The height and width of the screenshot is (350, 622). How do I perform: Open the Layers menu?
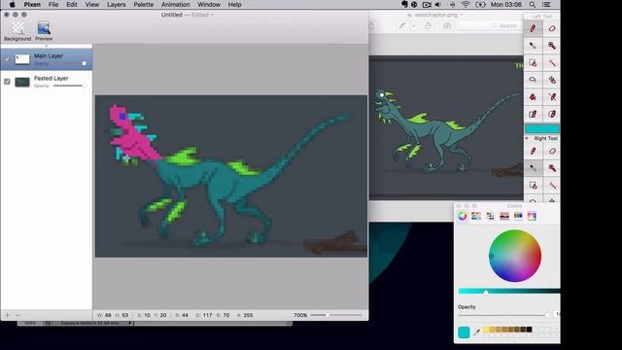(x=117, y=4)
